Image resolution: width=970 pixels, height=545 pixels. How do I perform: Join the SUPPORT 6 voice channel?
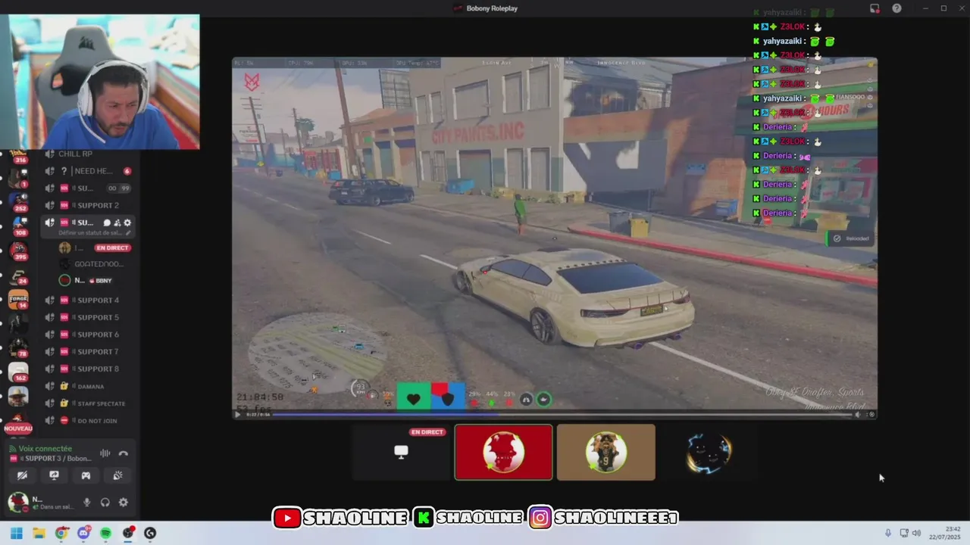tap(87, 335)
